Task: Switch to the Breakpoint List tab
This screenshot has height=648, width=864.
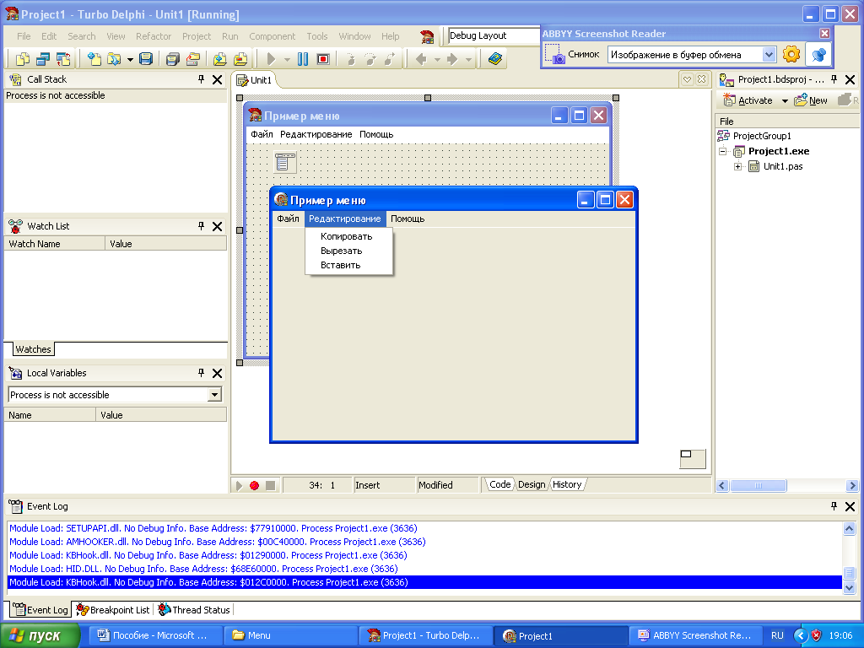Action: click(x=114, y=610)
